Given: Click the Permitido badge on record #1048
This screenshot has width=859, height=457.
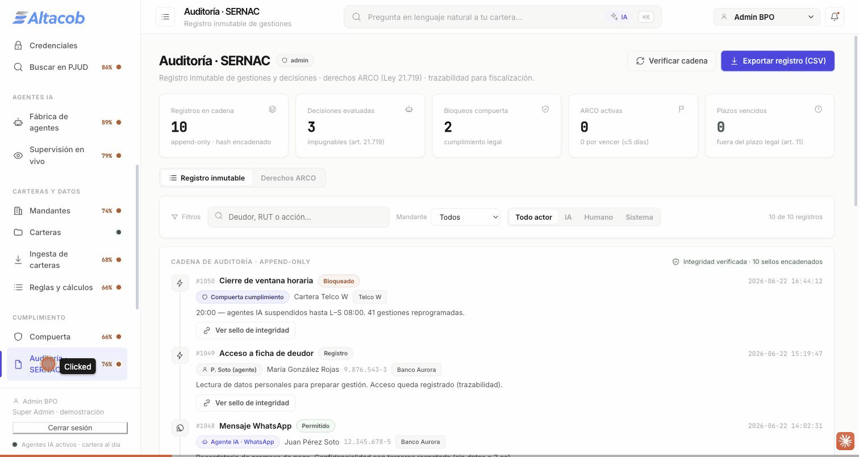Looking at the screenshot, I should (316, 426).
